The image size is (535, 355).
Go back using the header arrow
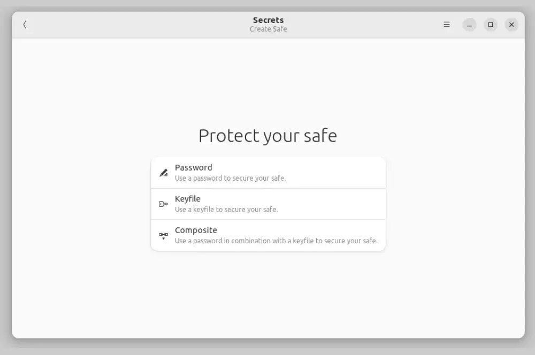click(x=25, y=25)
